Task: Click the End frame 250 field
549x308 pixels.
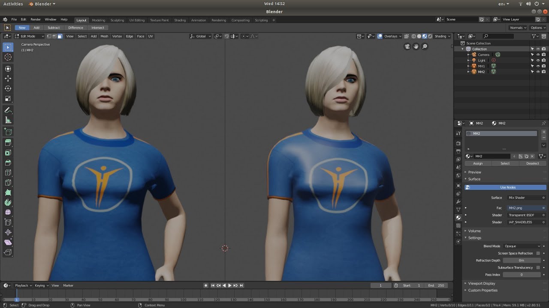Action: (437, 285)
